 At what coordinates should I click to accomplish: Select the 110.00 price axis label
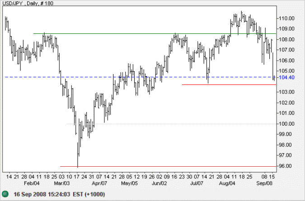point(286,19)
